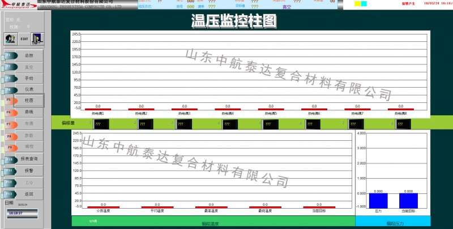The width and height of the screenshot is (453, 229).
Task: Switch to the 手动 page
Action: coord(29,78)
